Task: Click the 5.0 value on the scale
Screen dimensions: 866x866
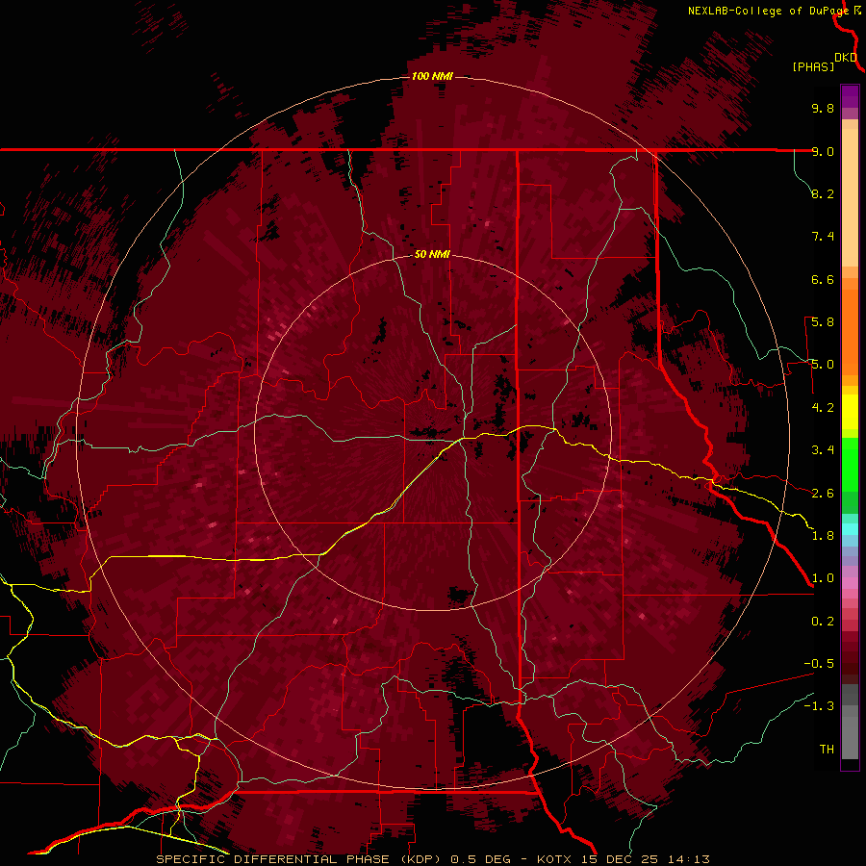Action: coord(823,365)
